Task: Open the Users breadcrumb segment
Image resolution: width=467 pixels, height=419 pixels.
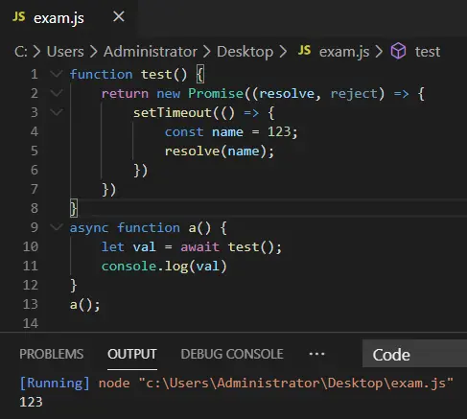Action: point(65,52)
